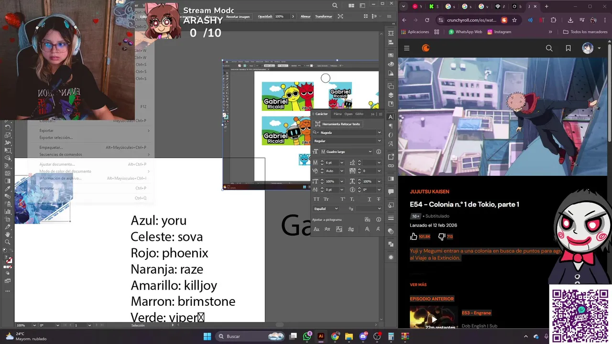
Task: Open Chrome extensions puzzle icon
Action: 554,20
